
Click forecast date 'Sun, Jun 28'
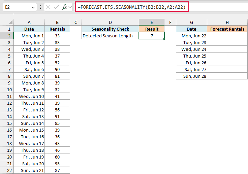(191, 76)
